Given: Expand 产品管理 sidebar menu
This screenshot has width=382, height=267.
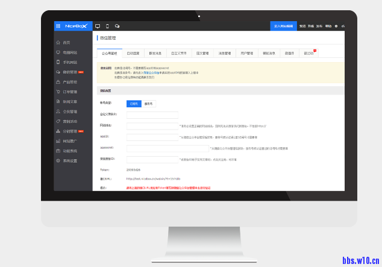Looking at the screenshot, I should (x=70, y=82).
